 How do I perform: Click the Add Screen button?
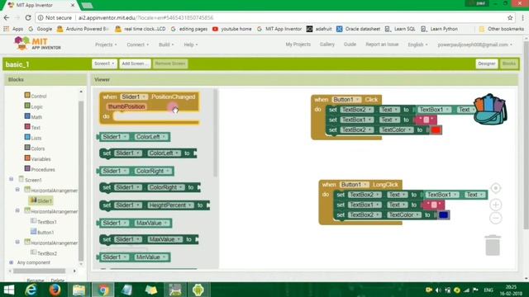pyautogui.click(x=135, y=64)
